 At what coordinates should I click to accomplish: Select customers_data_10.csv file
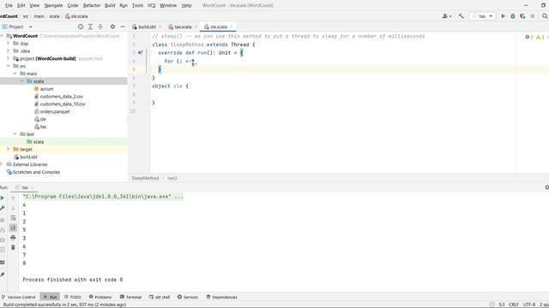63,104
